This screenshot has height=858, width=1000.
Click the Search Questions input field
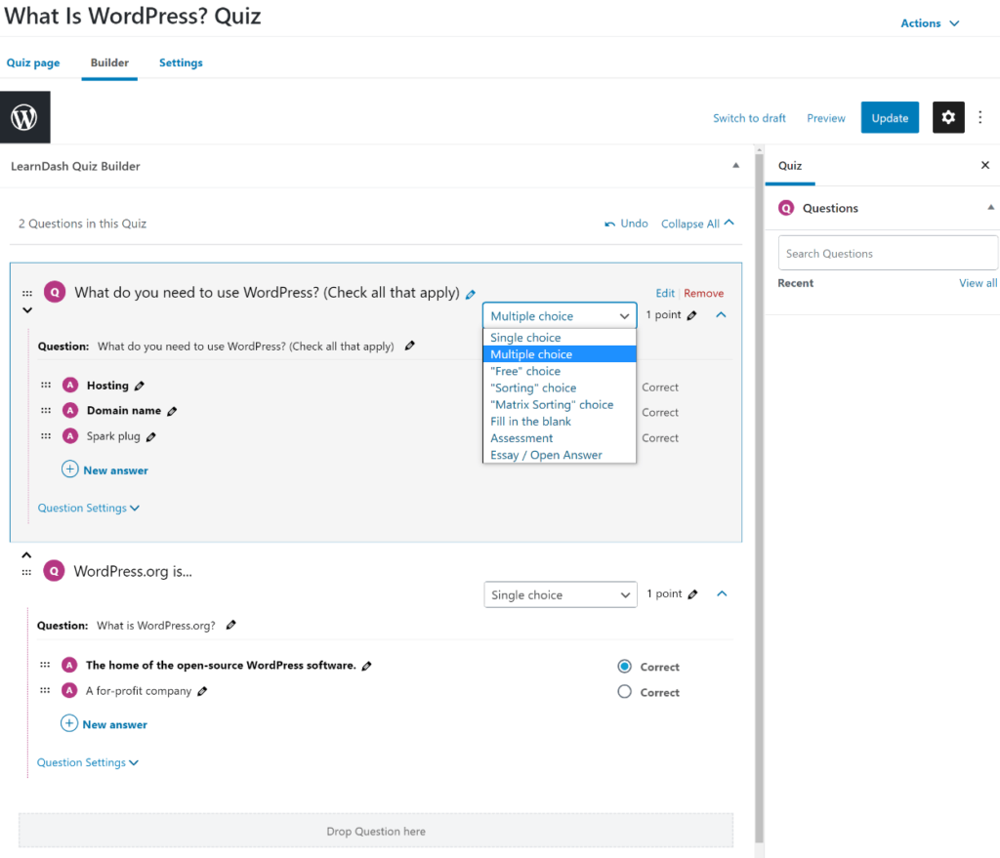tap(888, 254)
